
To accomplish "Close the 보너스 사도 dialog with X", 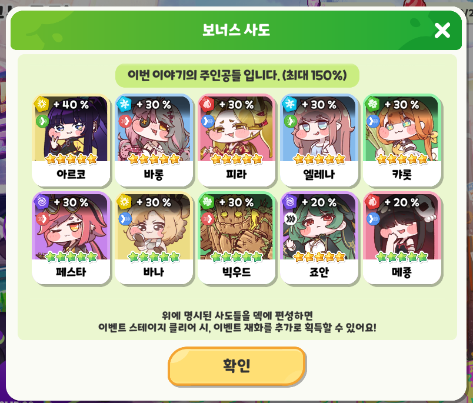I will (442, 30).
